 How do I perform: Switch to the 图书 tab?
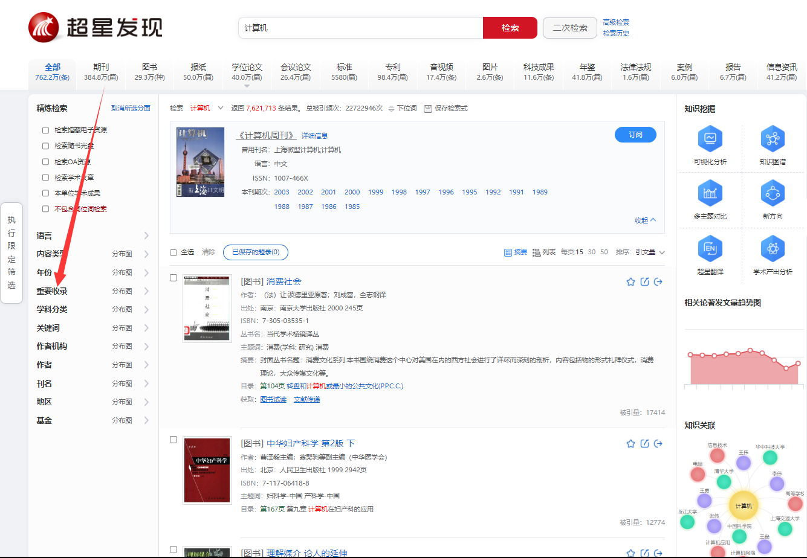(150, 72)
